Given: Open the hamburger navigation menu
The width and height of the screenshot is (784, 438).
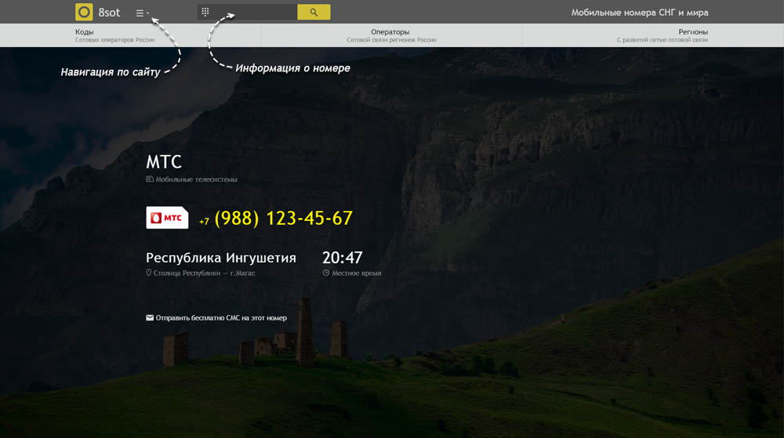Looking at the screenshot, I should (x=142, y=13).
